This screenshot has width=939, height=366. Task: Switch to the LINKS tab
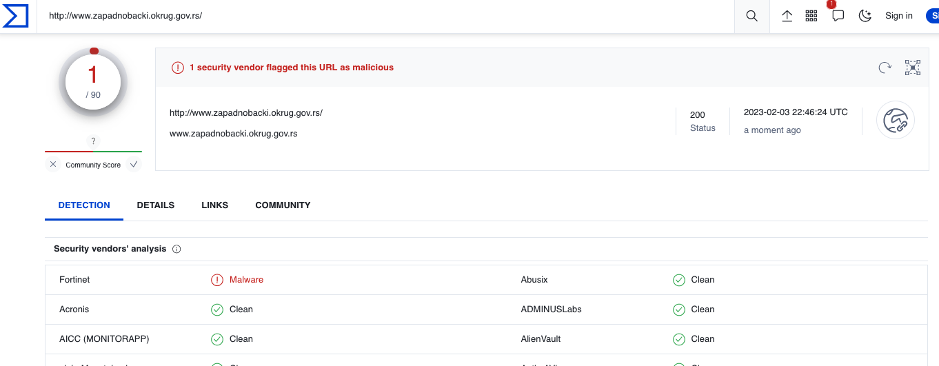(x=215, y=205)
